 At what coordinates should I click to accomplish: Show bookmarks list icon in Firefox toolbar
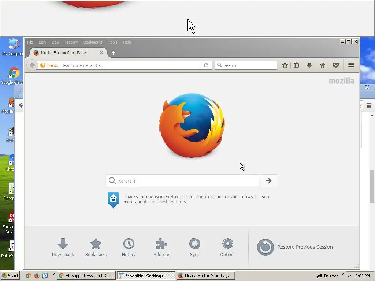click(296, 65)
